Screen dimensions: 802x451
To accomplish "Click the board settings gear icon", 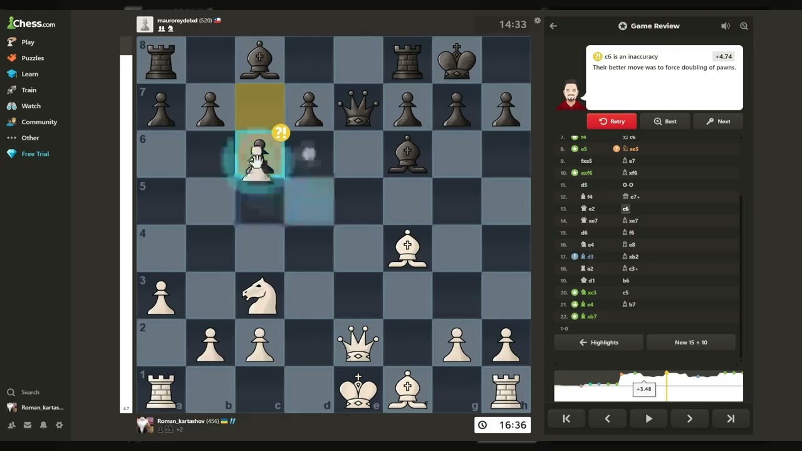I will tap(537, 21).
